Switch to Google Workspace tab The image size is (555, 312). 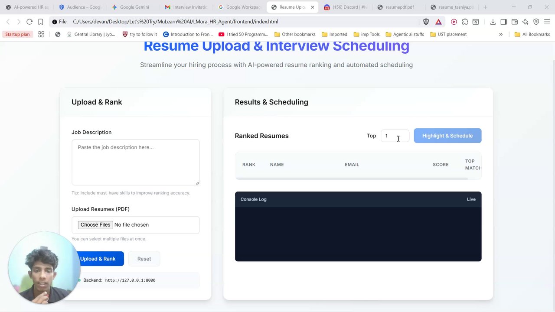(240, 7)
